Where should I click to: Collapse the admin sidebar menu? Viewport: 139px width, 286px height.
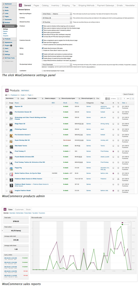(9, 61)
